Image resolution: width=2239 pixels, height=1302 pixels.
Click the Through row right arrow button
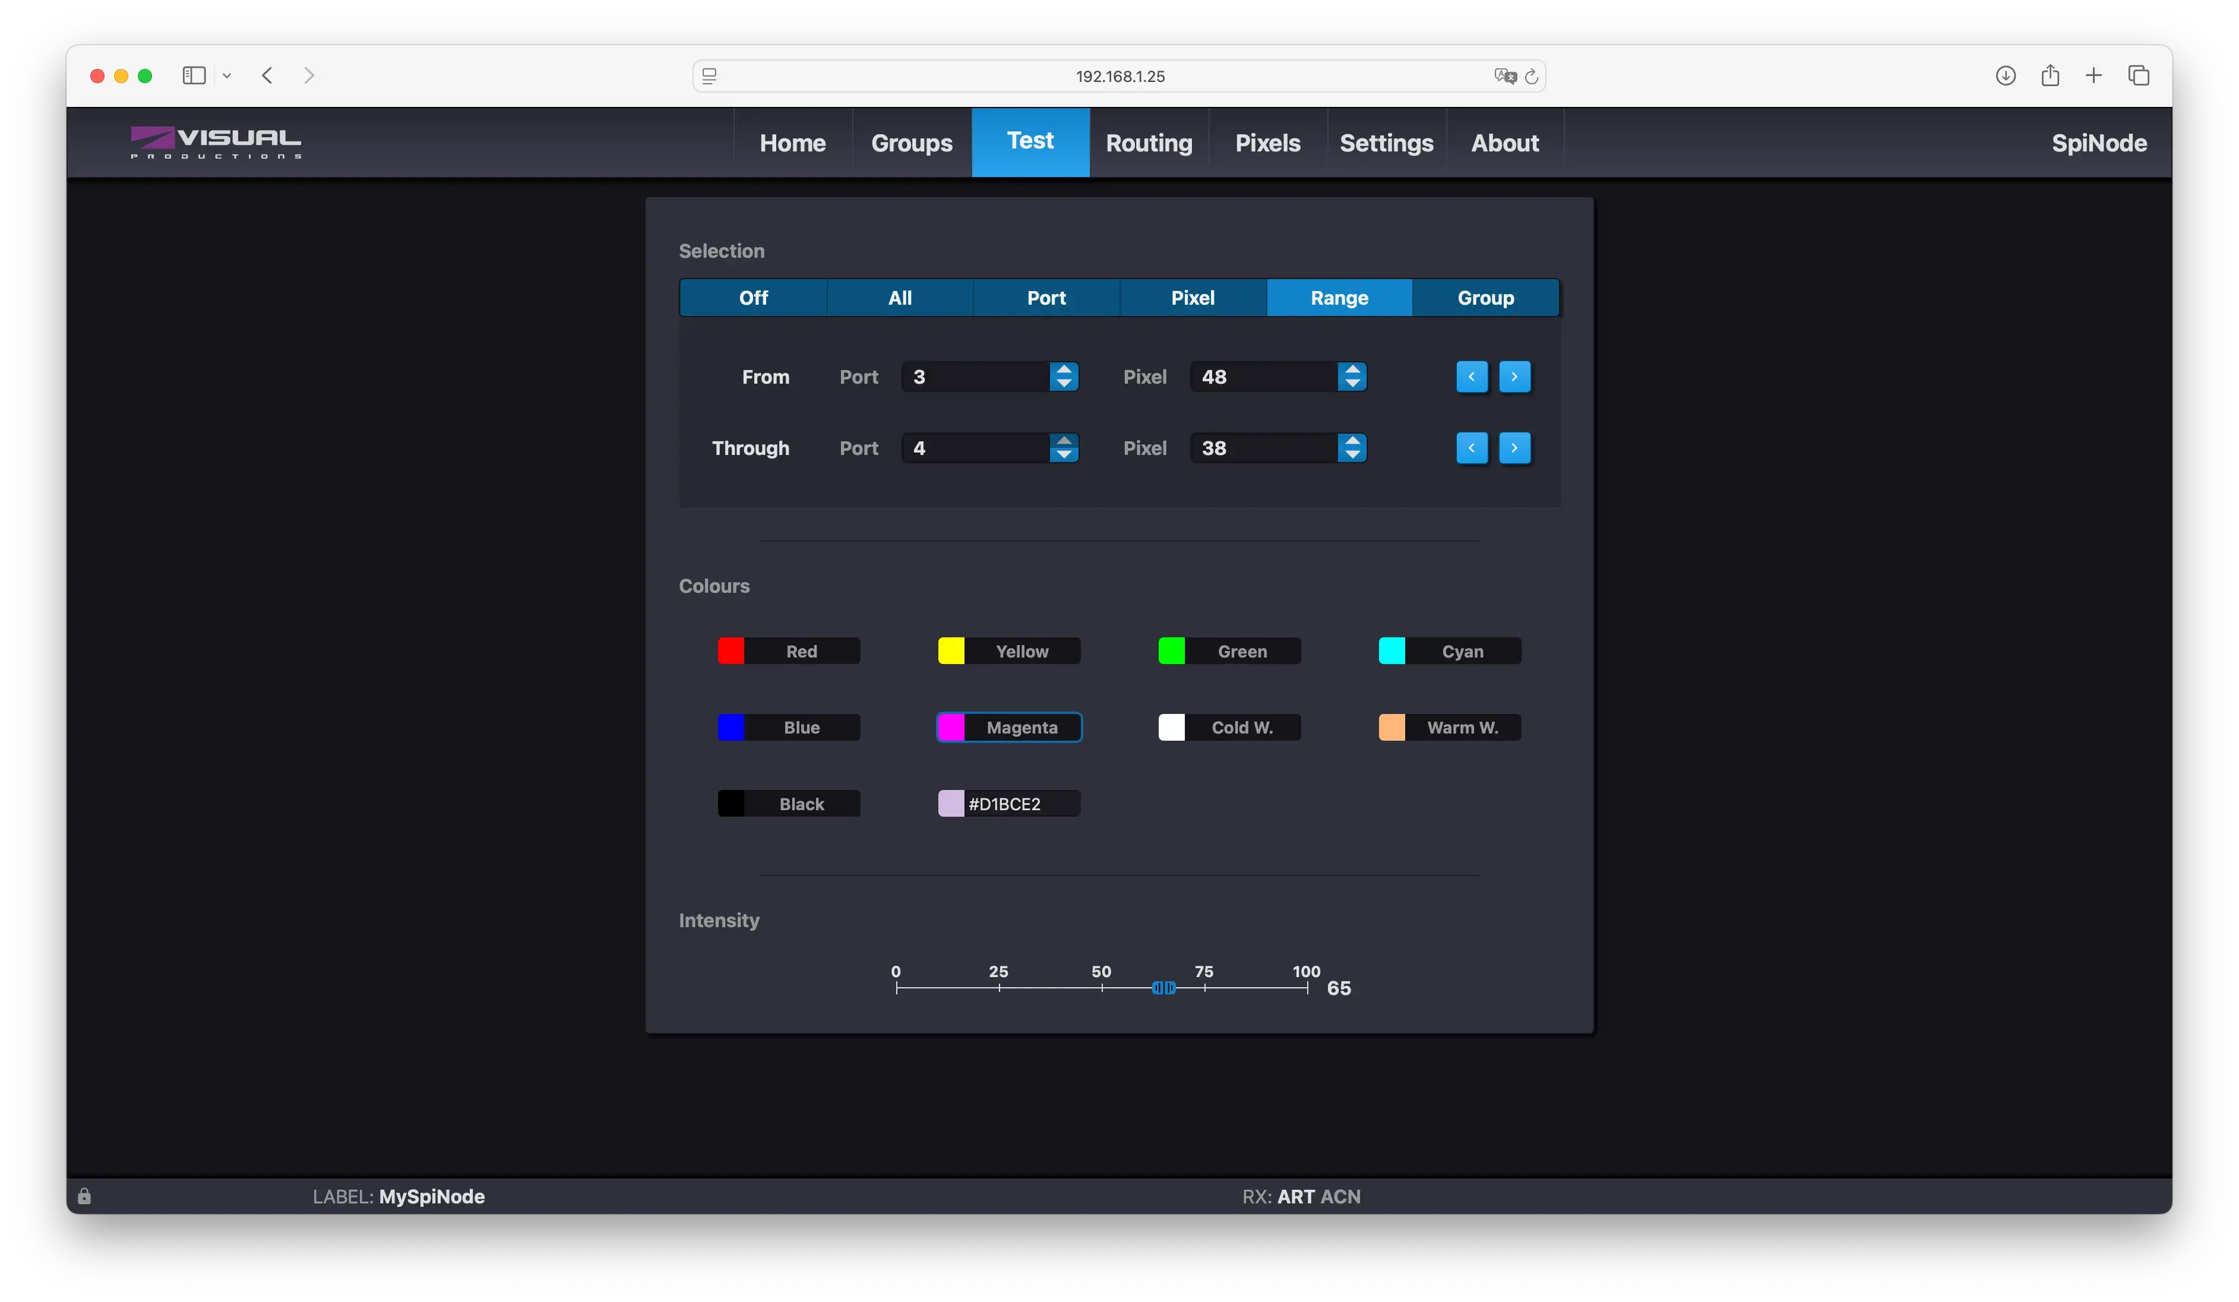pyautogui.click(x=1514, y=448)
